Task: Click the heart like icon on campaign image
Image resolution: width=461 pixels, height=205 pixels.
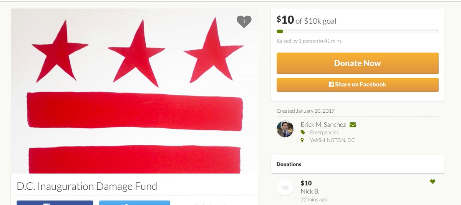Action: point(244,21)
